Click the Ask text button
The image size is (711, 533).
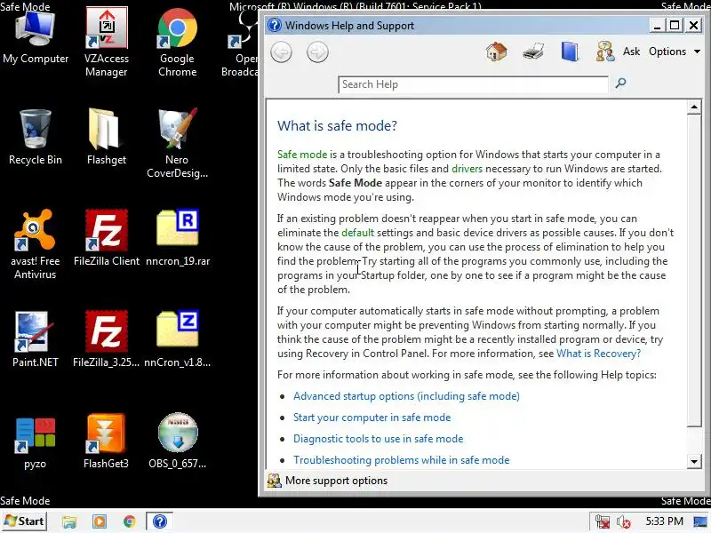[631, 52]
